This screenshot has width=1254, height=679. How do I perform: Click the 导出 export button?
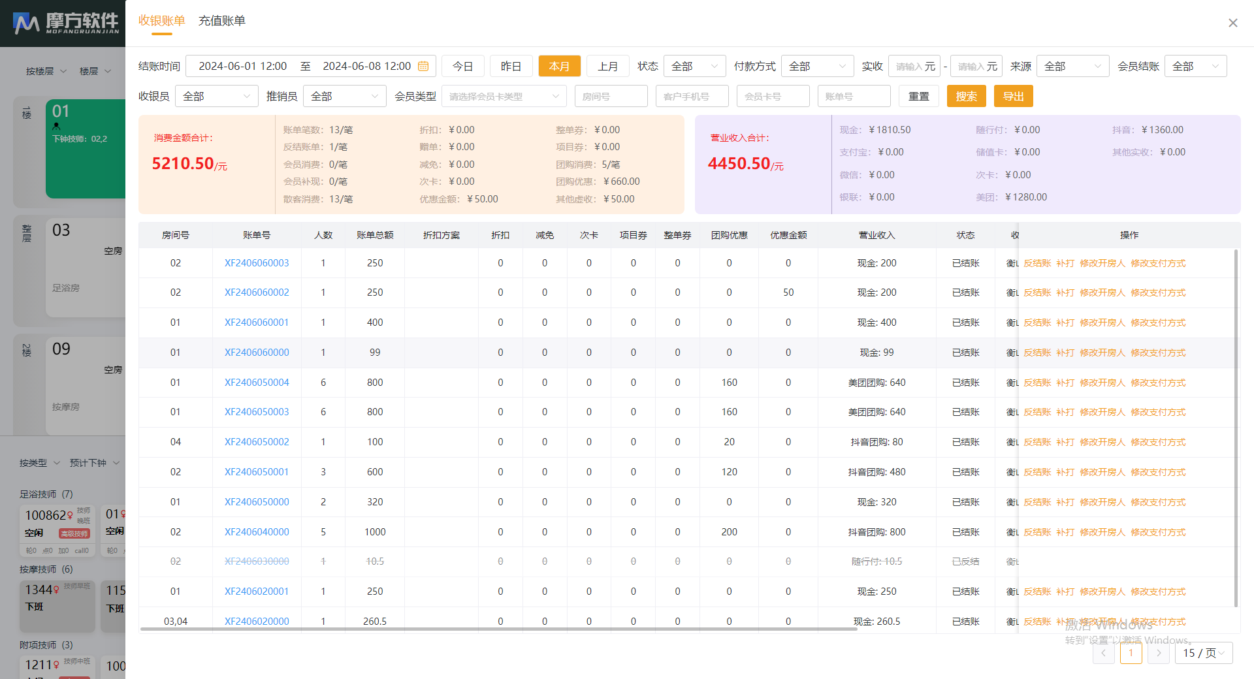point(1013,97)
